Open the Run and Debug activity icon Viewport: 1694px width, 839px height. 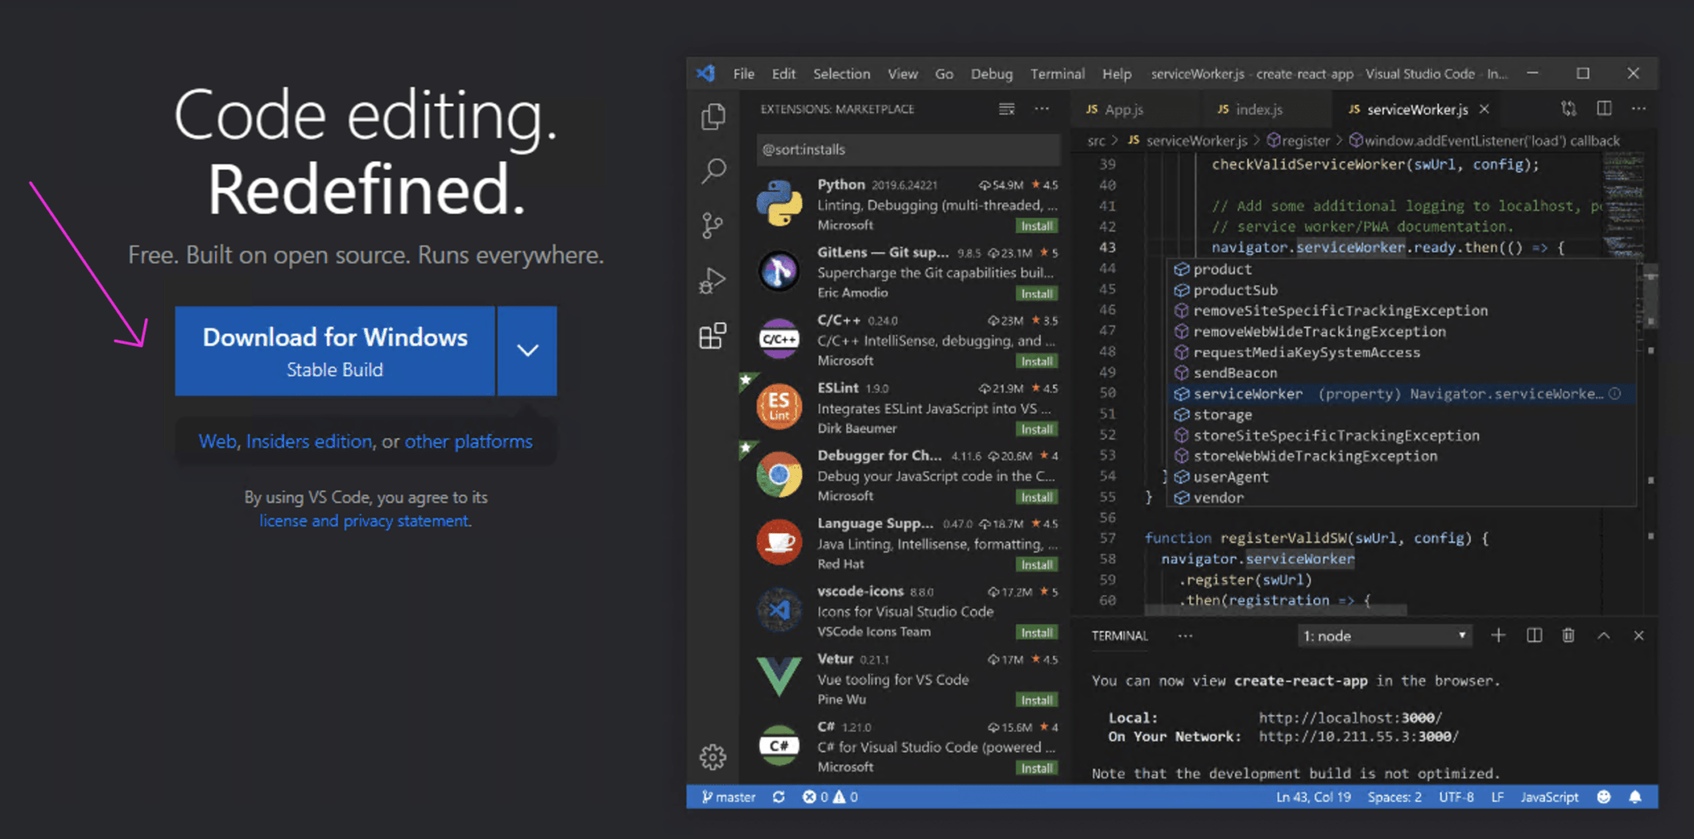pos(712,281)
